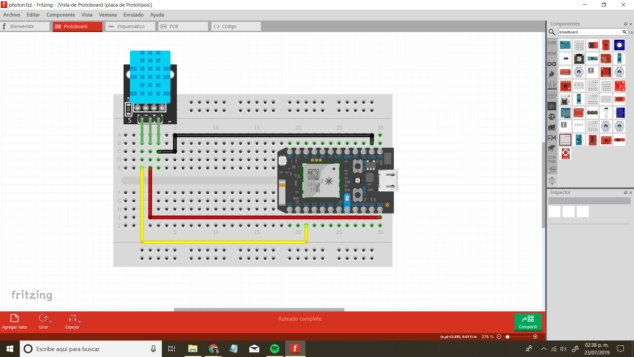This screenshot has width=634, height=357.
Task: Open the Enrutado menu
Action: pos(133,15)
